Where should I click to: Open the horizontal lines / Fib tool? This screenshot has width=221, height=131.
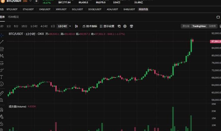pos(2,49)
